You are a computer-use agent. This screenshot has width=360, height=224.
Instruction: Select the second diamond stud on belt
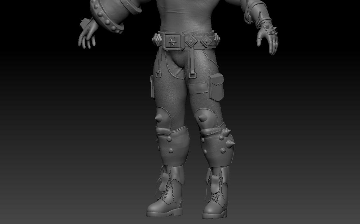point(206,41)
